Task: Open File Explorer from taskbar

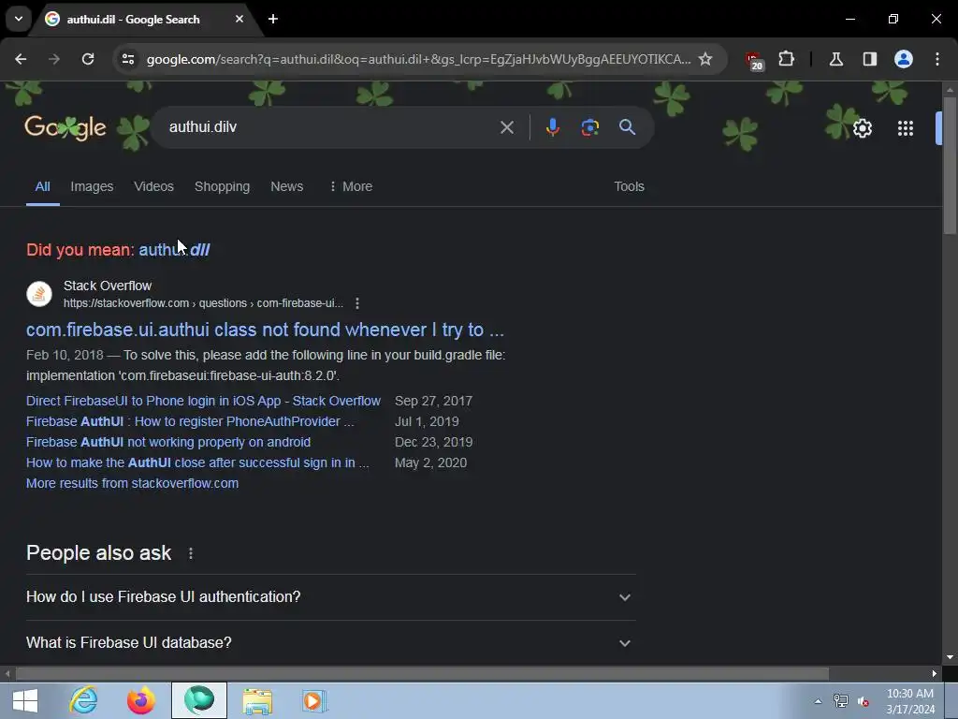Action: [257, 700]
